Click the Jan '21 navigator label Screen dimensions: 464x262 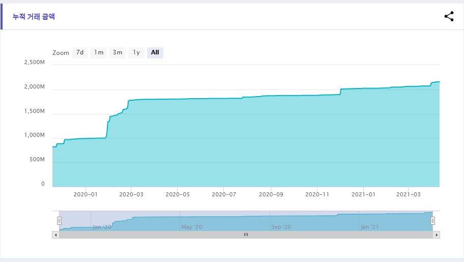point(369,227)
